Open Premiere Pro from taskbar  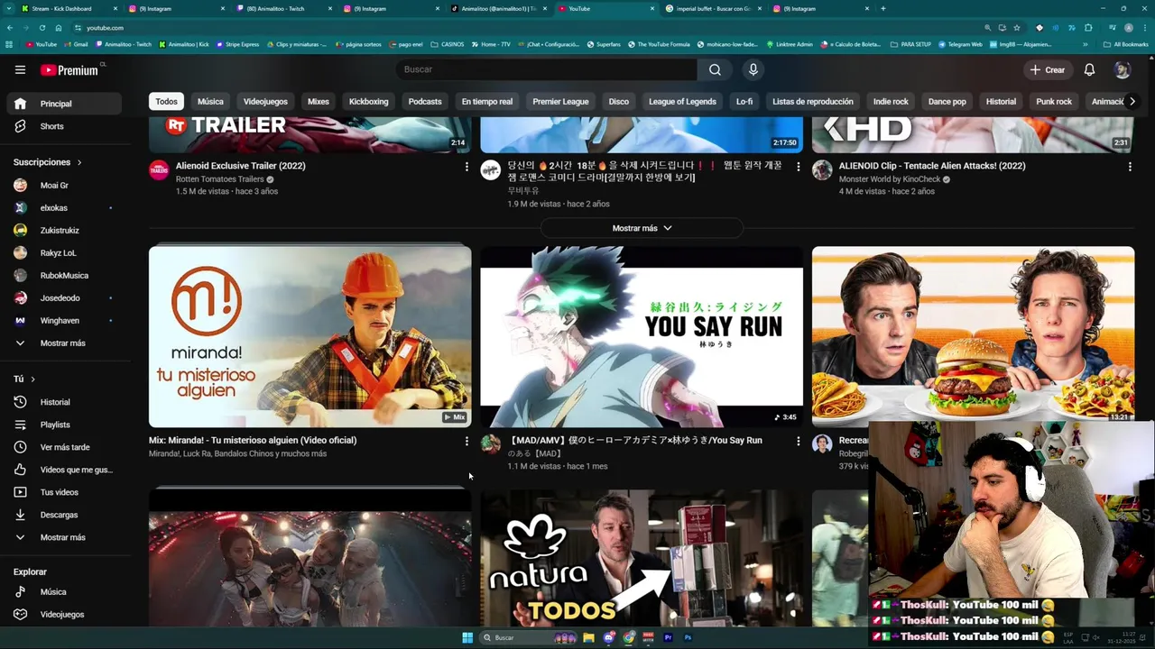(x=668, y=638)
